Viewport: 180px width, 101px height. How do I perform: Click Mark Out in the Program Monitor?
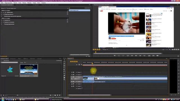123,56
